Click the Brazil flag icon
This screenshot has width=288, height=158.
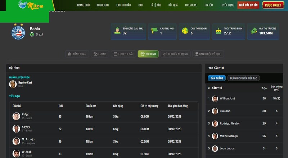pos(32,34)
